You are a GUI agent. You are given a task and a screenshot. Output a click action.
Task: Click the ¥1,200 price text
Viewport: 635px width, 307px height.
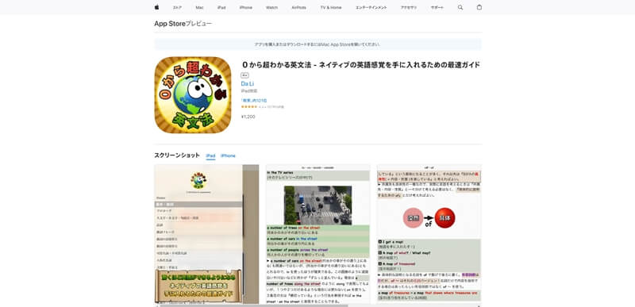[248, 117]
